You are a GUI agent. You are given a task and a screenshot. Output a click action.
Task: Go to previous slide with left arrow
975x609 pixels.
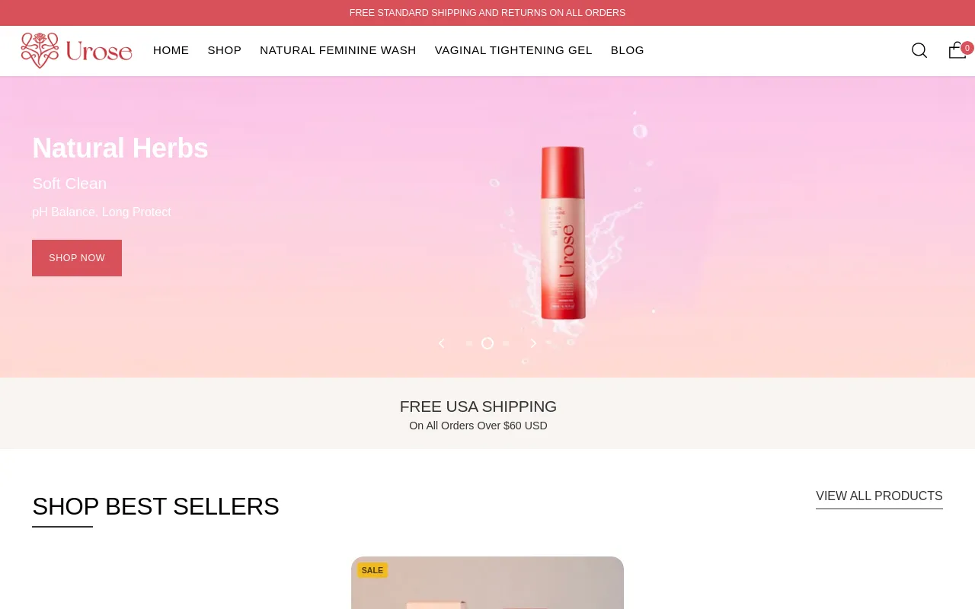pos(441,343)
